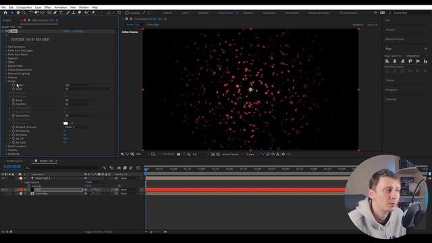The width and height of the screenshot is (432, 243).
Task: Click the red Tao layer bar in timeline
Action: click(245, 190)
